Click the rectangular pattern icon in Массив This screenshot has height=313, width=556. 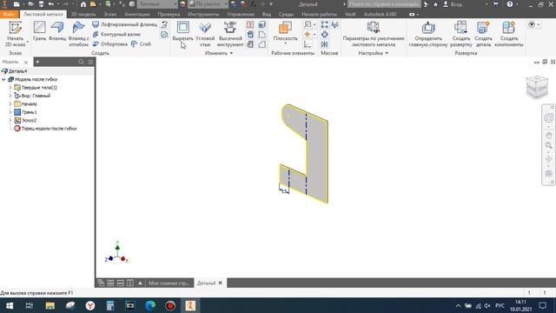pyautogui.click(x=324, y=24)
